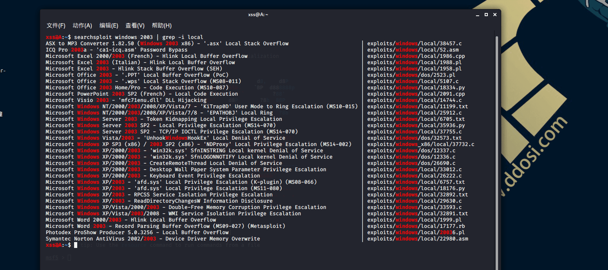Click path exploits/windows/local/38457.c
Image resolution: width=608 pixels, height=270 pixels.
click(x=415, y=44)
